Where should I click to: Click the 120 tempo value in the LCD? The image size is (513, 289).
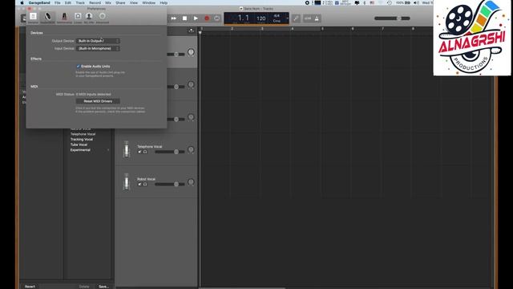[x=261, y=18]
